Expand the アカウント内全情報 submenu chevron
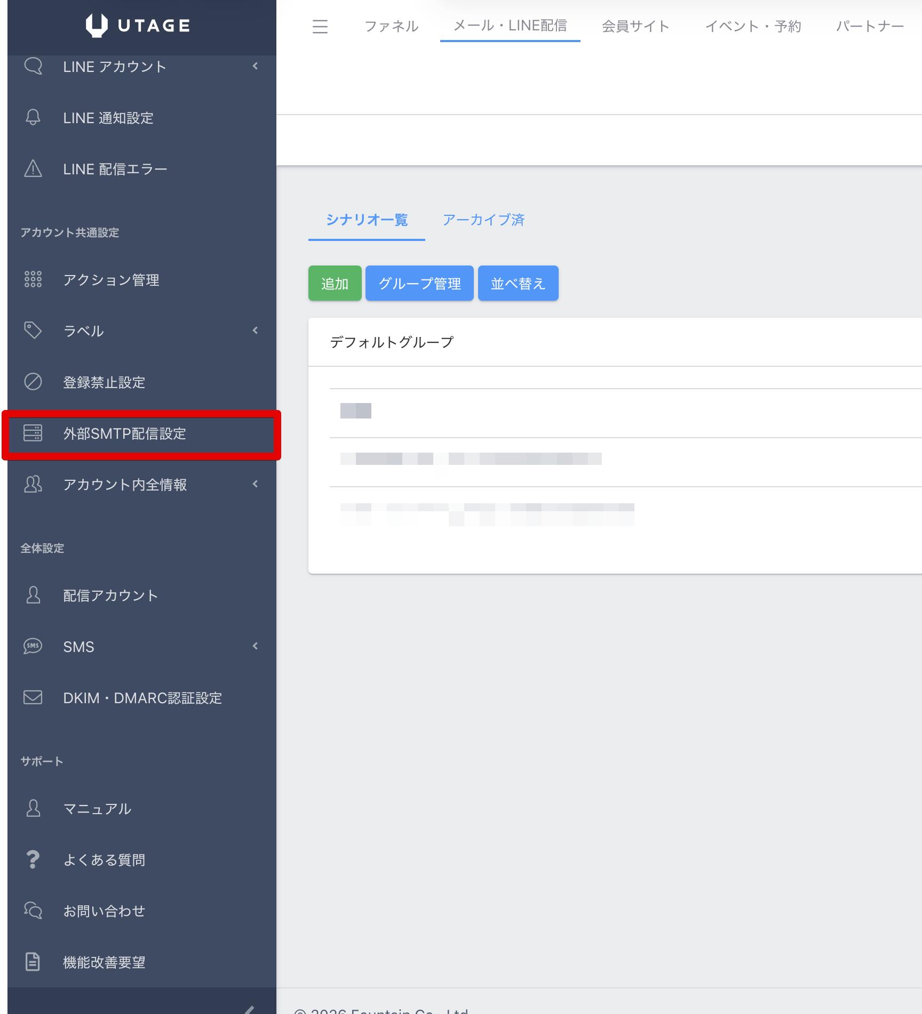The width and height of the screenshot is (922, 1014). point(255,484)
